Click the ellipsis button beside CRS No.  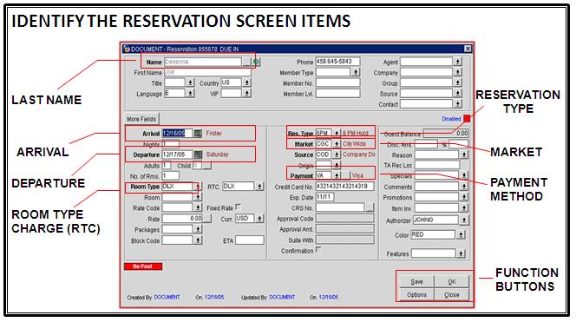(370, 207)
